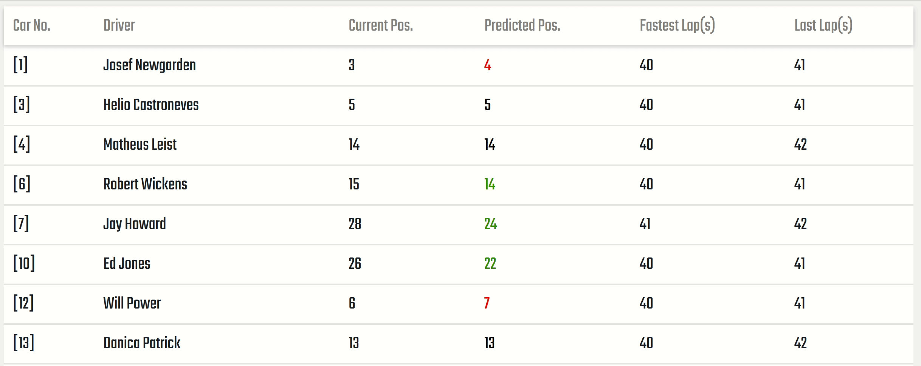921x366 pixels.
Task: Click Ed Jones's green predicted position 22
Action: (x=490, y=264)
